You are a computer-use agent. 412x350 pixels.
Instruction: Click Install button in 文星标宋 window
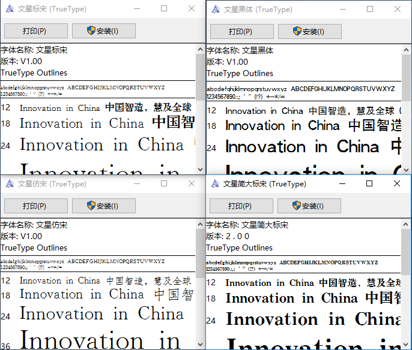coord(104,31)
